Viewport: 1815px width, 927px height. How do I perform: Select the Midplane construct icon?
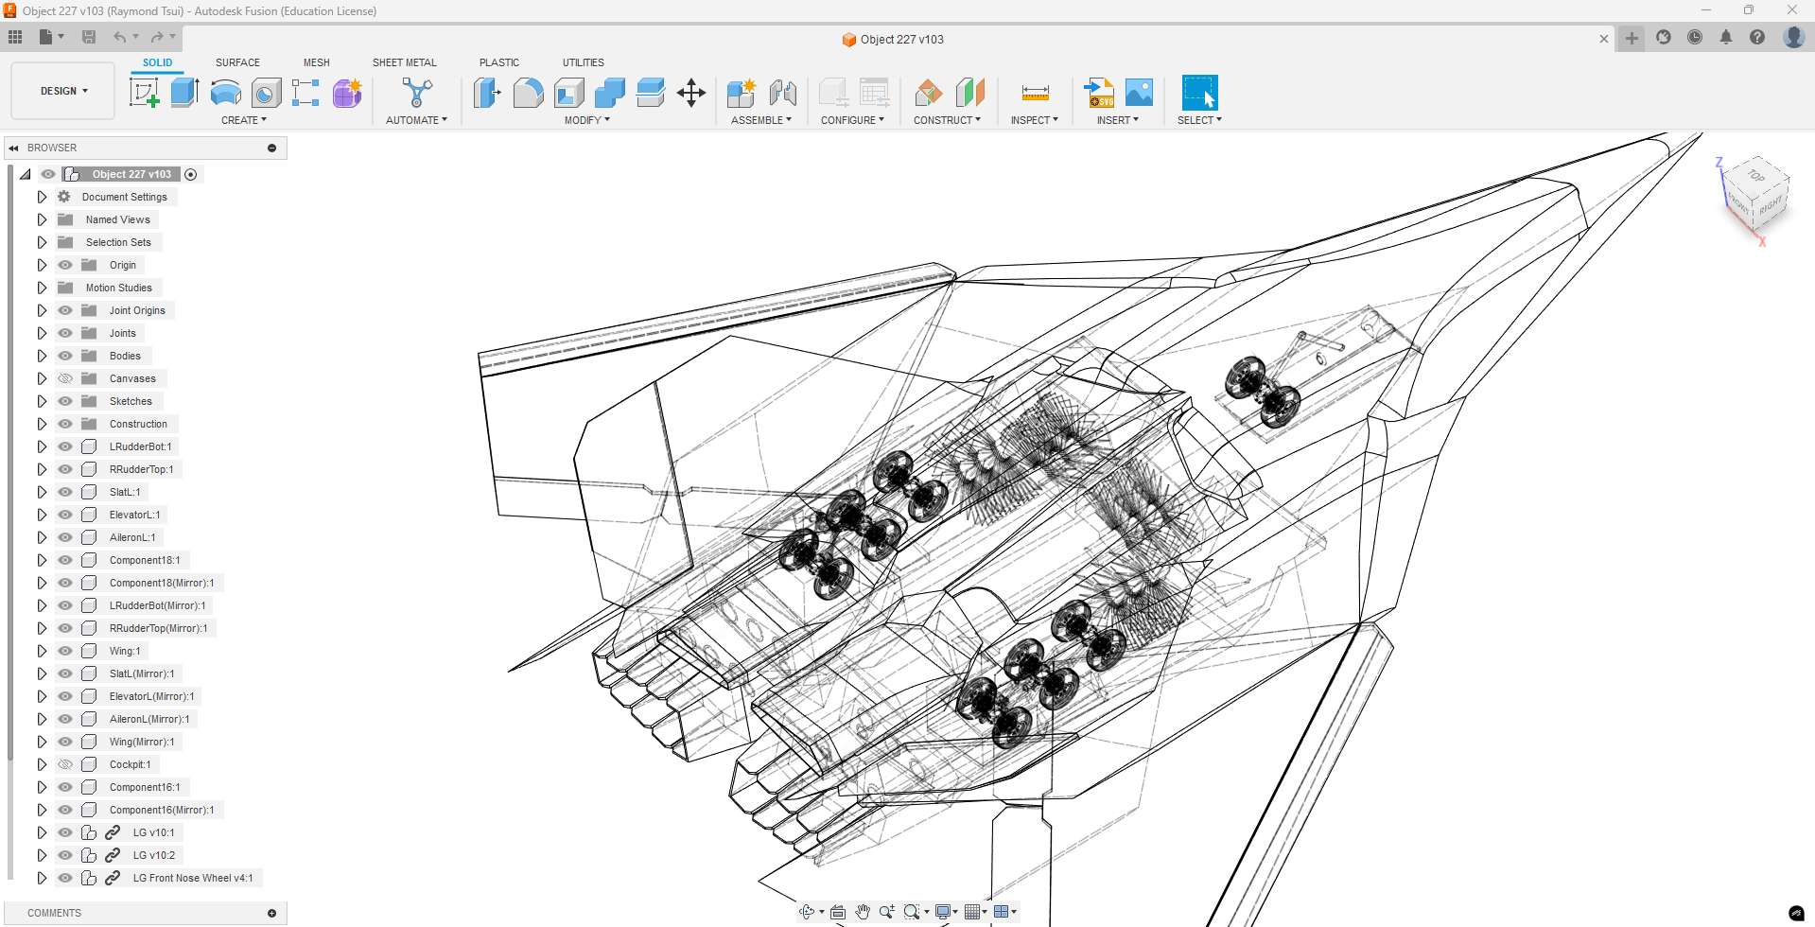point(969,93)
